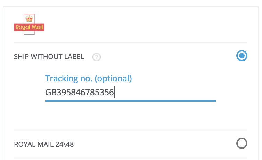Click the red Royal Mail wordmark banner
This screenshot has height=160, width=262.
pos(29,27)
